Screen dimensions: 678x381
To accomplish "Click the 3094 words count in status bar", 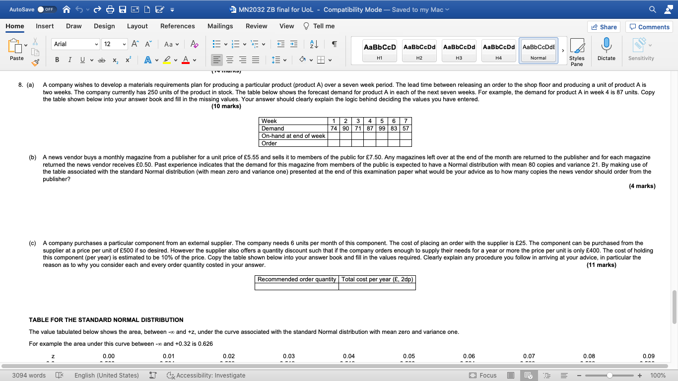I will point(28,376).
